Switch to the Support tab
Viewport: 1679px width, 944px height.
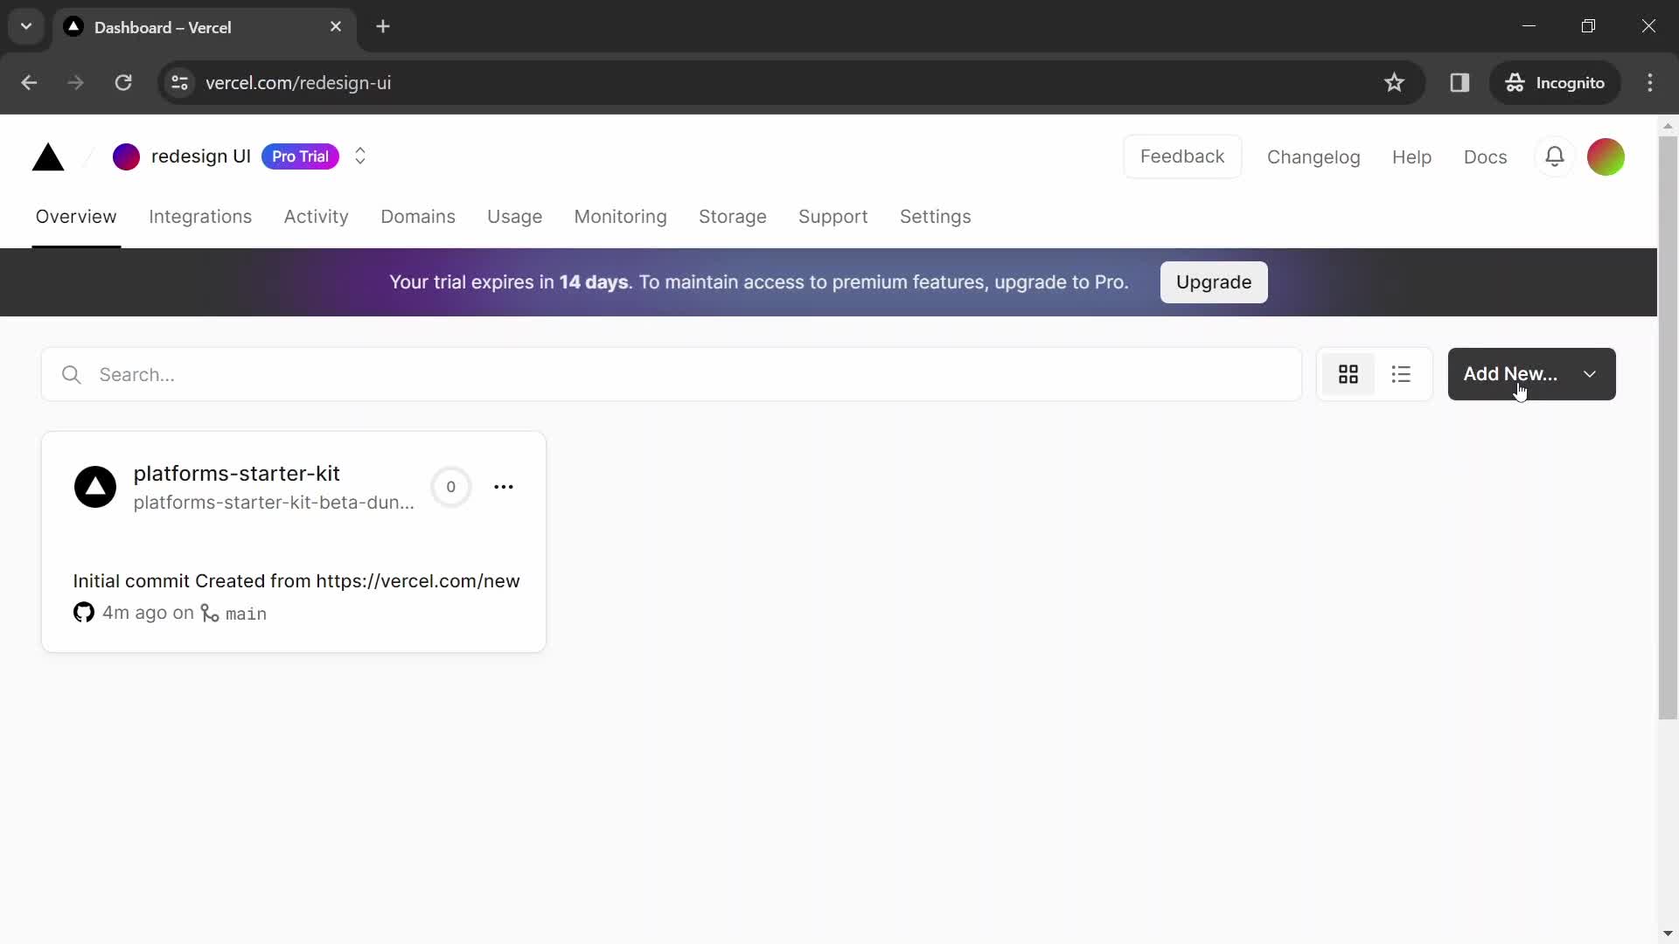(x=833, y=217)
